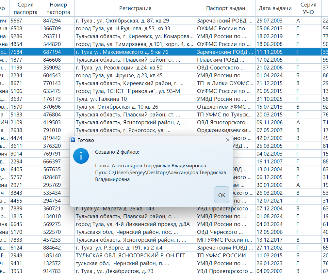Screen dimensions: 328x274
Task: Select passport number 567635
Action: [58, 169]
